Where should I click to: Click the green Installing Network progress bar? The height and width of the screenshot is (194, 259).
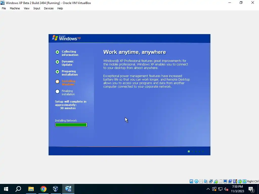[x=71, y=125]
